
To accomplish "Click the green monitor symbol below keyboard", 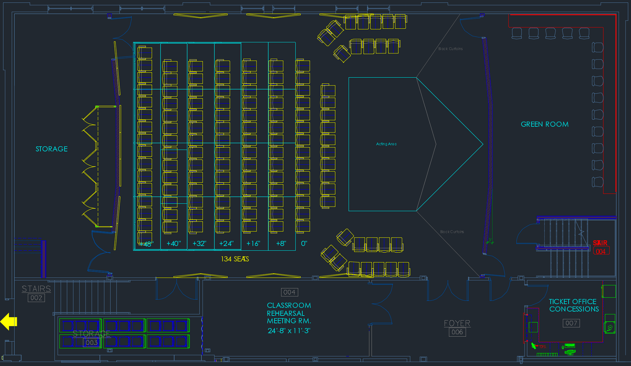I will point(570,352).
